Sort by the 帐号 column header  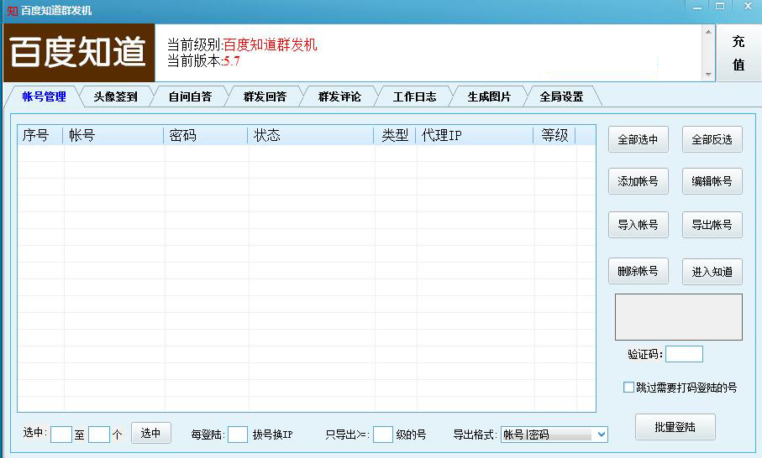113,135
